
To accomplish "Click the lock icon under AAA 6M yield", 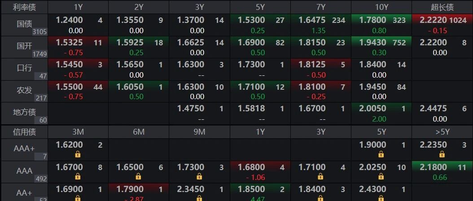I will click(138, 177).
